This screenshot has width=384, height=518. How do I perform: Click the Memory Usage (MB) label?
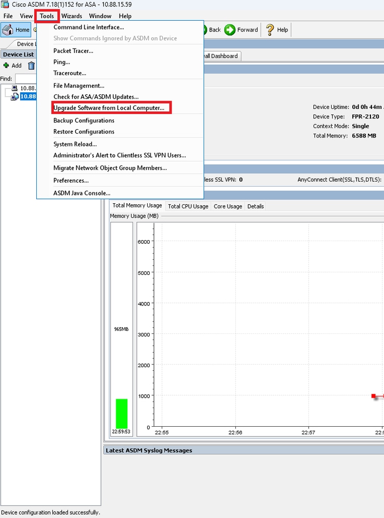[134, 216]
